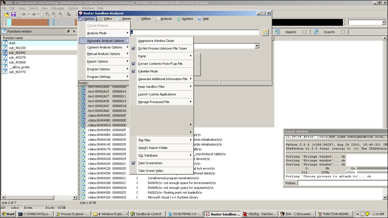Expand Keep Sandbox Files submenu
The width and height of the screenshot is (388, 218).
pyautogui.click(x=161, y=87)
